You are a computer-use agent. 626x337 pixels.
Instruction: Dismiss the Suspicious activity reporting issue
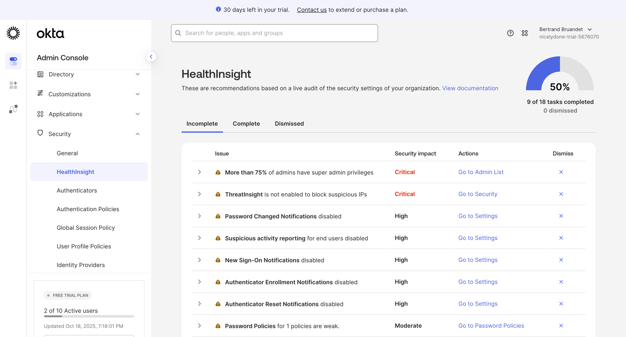coord(561,238)
